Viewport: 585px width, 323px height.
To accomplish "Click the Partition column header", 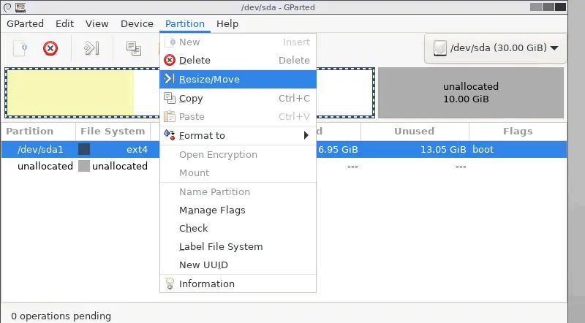I will [38, 132].
